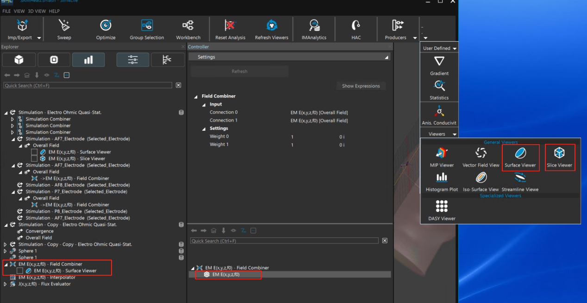Click the Reset Analysis icon
The image size is (587, 303).
pyautogui.click(x=230, y=25)
